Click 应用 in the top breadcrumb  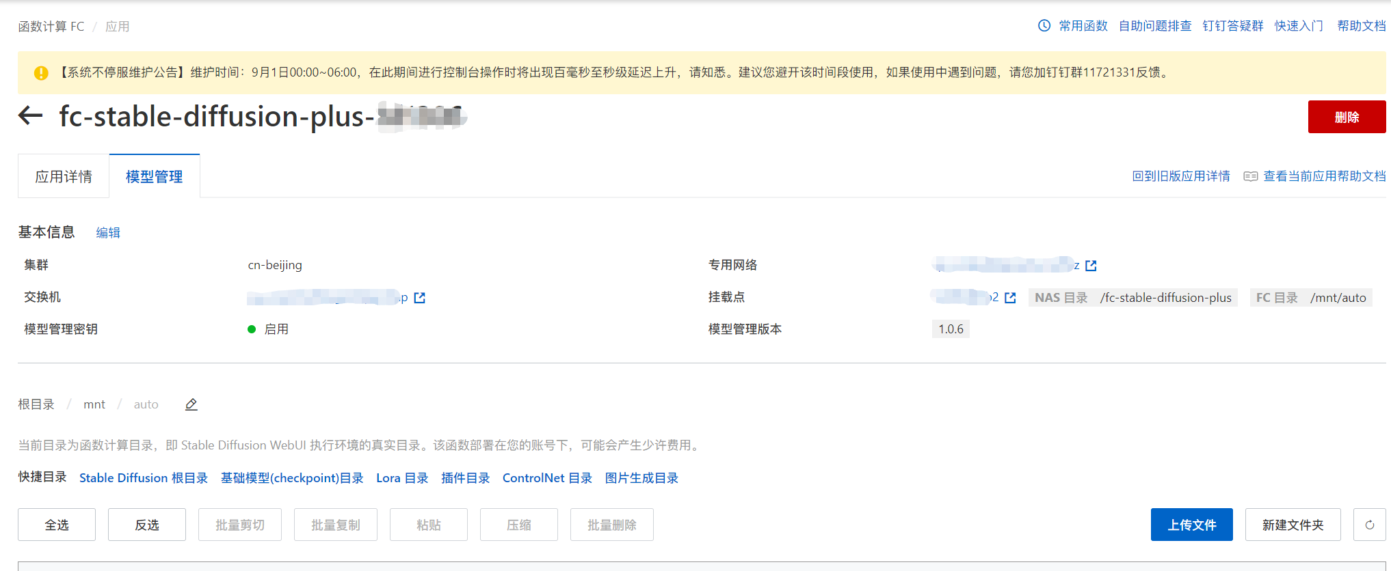click(x=118, y=27)
